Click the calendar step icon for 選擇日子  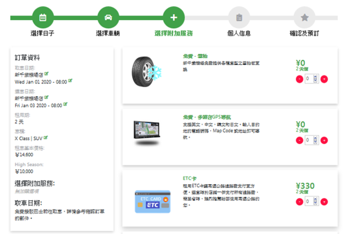pyautogui.click(x=43, y=17)
